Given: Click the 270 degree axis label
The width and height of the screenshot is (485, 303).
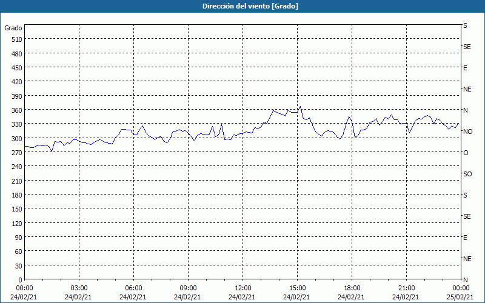Looking at the screenshot, I should [x=18, y=153].
